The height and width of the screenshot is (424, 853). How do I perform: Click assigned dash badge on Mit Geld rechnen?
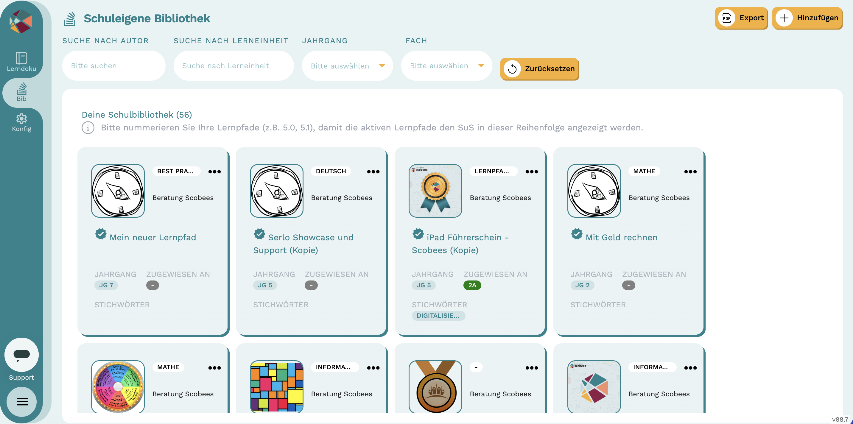pyautogui.click(x=628, y=285)
